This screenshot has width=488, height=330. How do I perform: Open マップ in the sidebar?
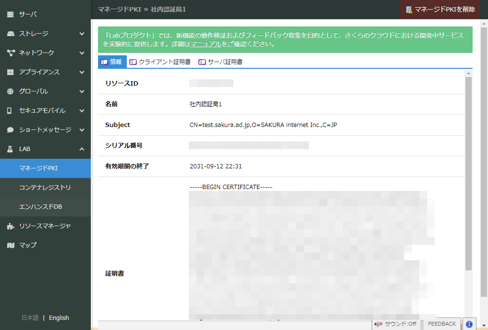(x=45, y=245)
